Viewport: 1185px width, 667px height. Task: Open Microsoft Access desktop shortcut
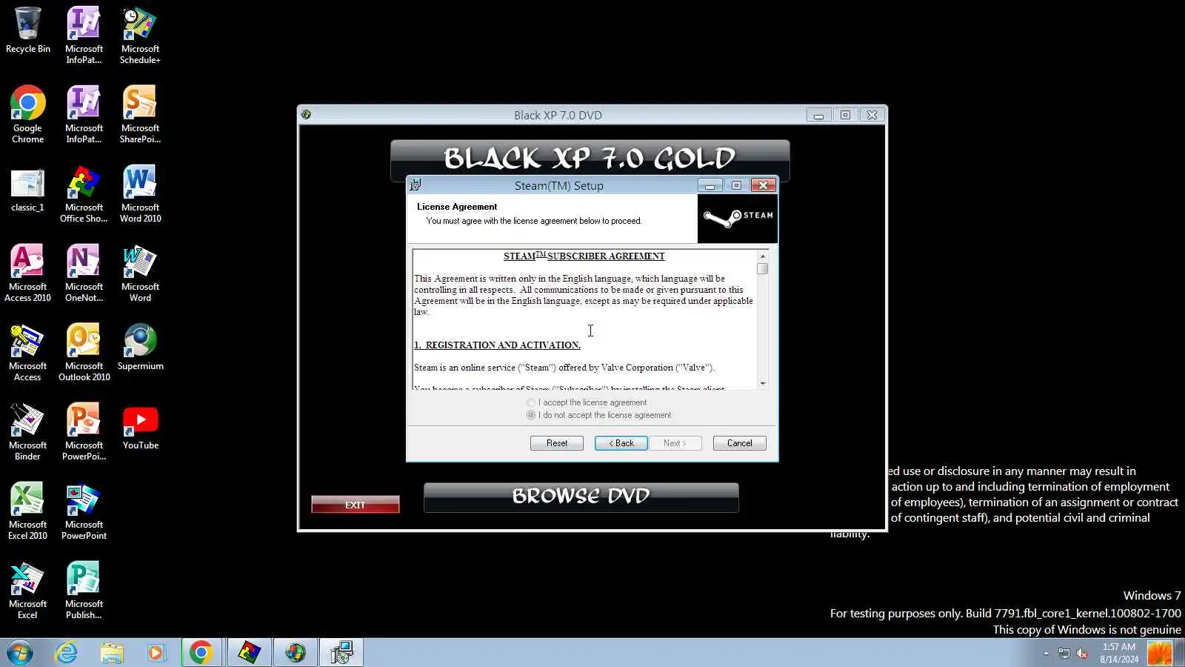tap(28, 351)
